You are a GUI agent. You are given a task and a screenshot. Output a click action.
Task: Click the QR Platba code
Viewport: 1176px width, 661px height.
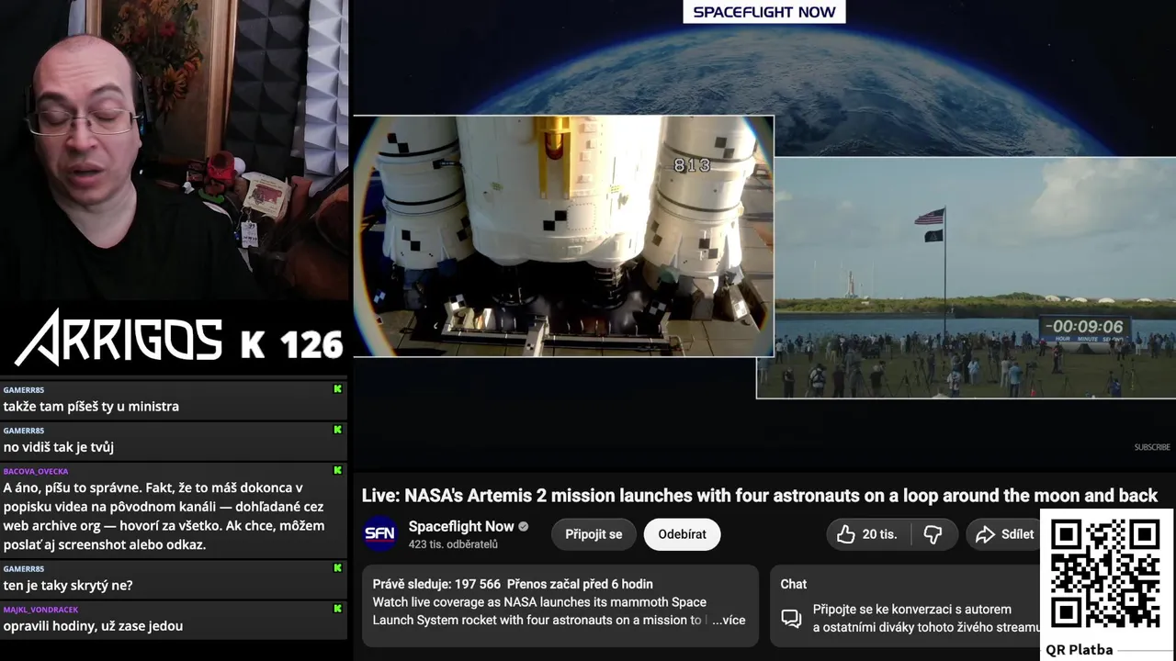pos(1105,574)
